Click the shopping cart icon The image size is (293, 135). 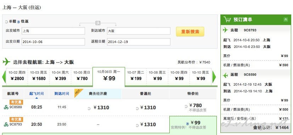227,19
